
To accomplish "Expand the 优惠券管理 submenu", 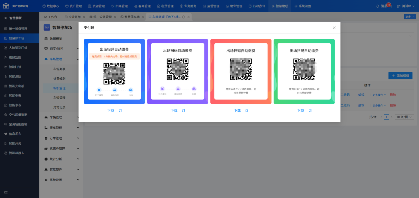I will (61, 149).
